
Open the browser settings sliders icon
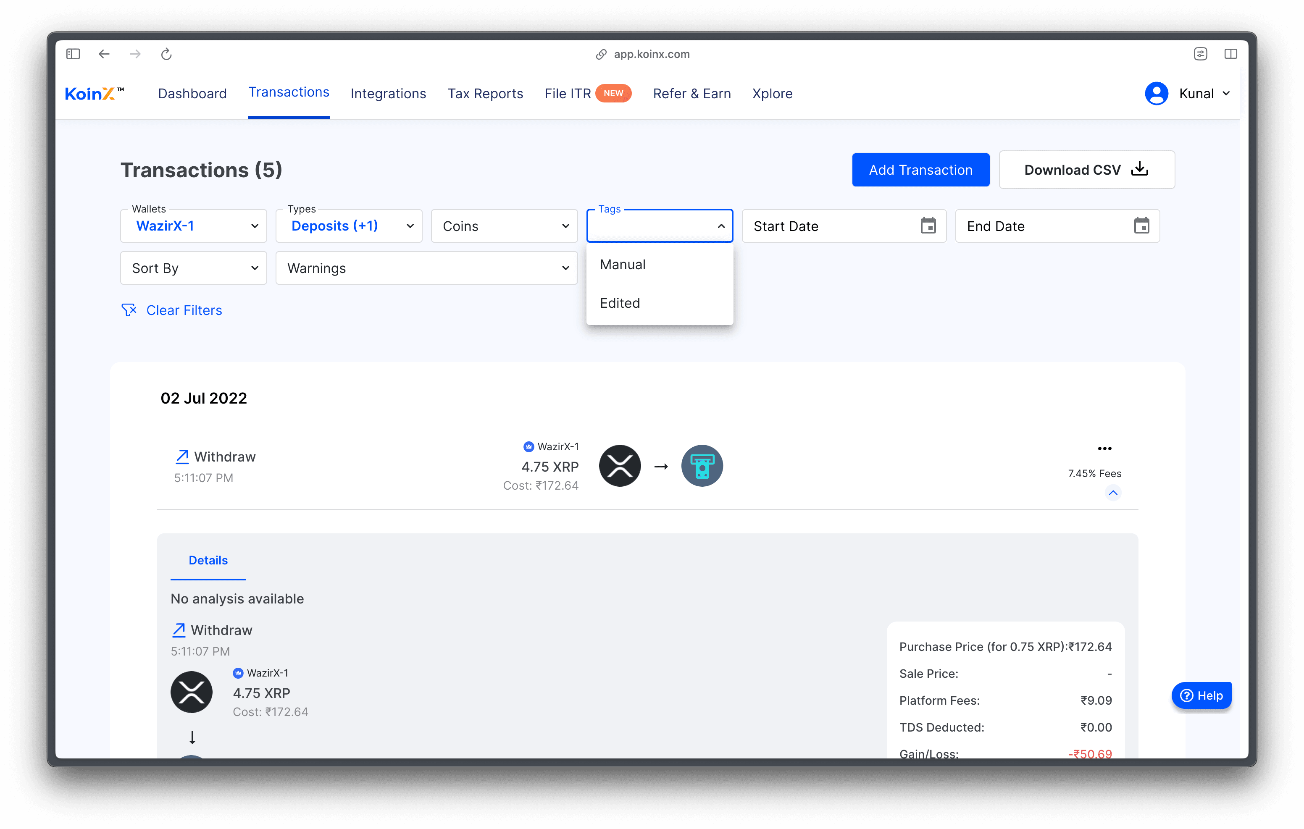coord(1200,54)
